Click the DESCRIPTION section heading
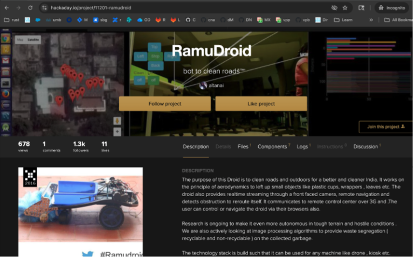414x257 pixels. tap(198, 171)
